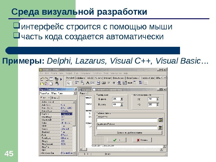
Task: Close the Object Inspector window
Action: pos(75,89)
